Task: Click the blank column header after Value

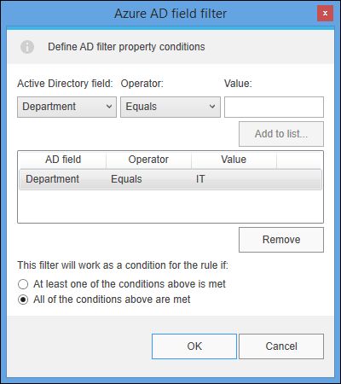Action: [299, 160]
